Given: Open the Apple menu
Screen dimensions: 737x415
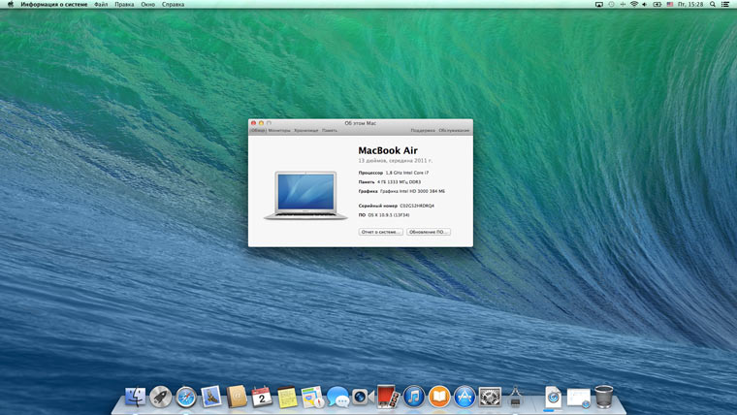Looking at the screenshot, I should 11,4.
